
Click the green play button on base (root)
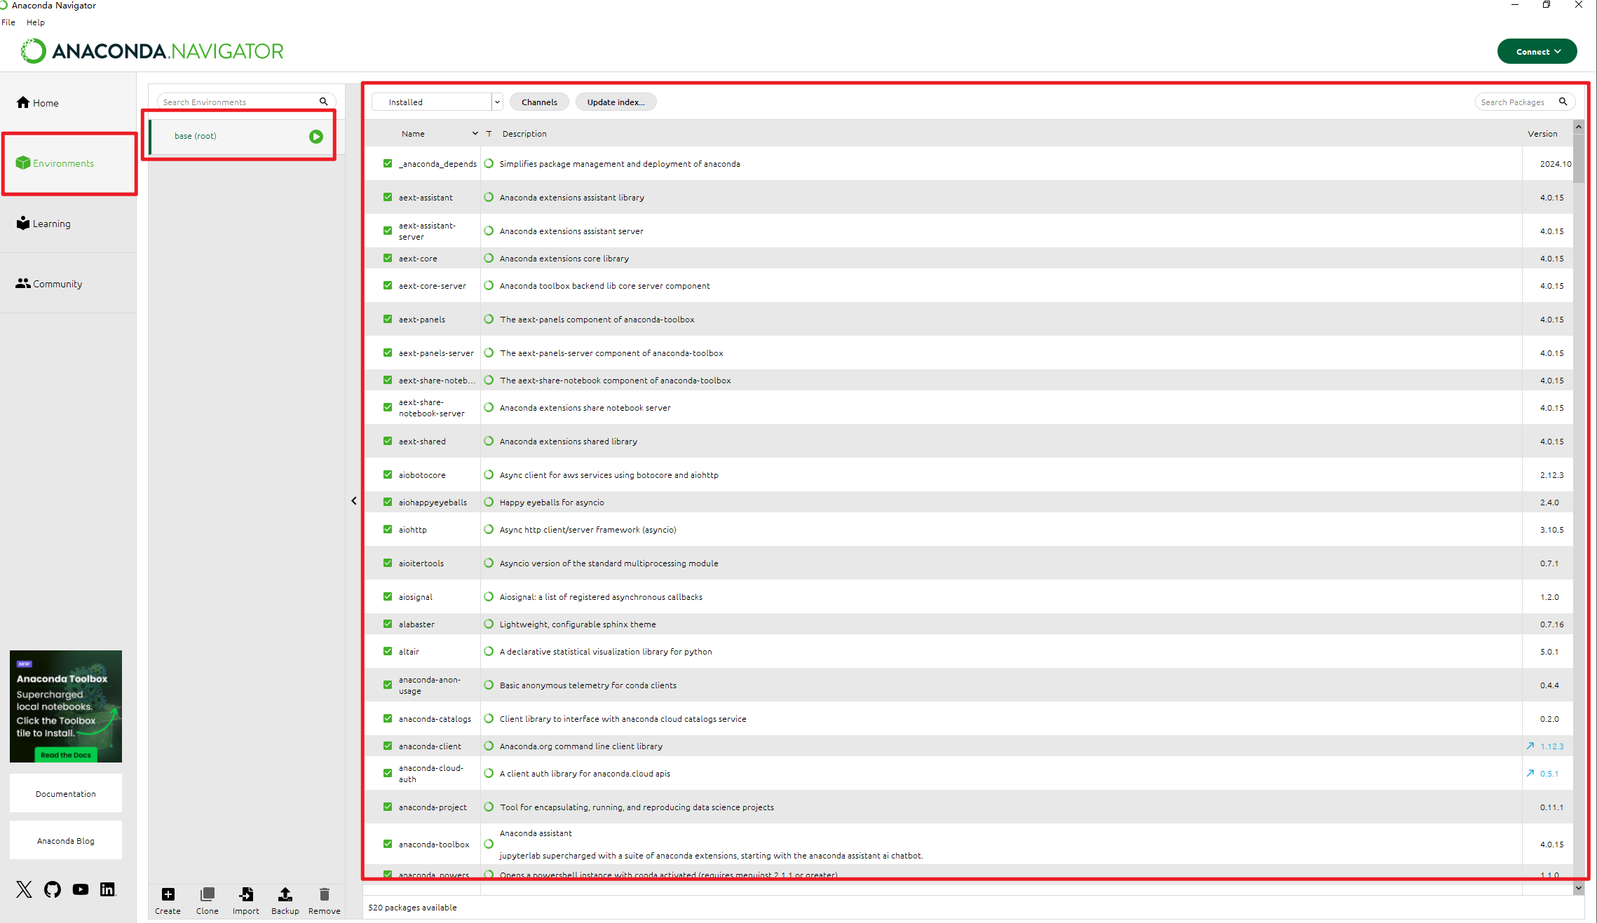tap(316, 137)
